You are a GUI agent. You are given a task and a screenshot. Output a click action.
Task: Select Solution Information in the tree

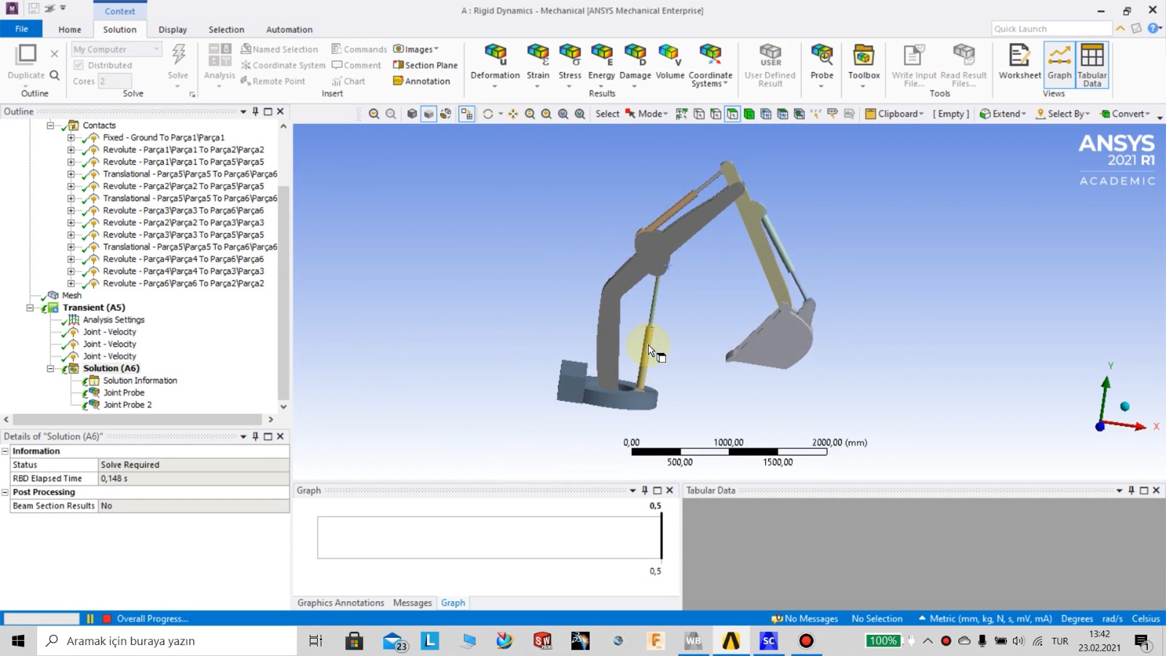click(140, 380)
